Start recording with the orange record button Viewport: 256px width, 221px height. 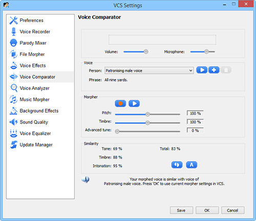[120, 104]
